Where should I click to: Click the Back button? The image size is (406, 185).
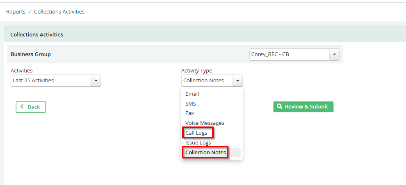[x=31, y=107]
